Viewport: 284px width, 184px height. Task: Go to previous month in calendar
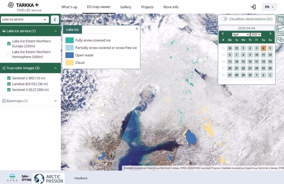(223, 34)
